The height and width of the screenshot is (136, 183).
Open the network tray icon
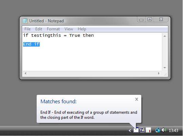coord(158,130)
